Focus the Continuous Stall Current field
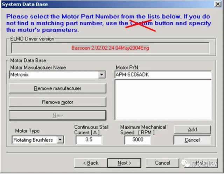Viewport: 224px width, 174px height. coord(89,140)
